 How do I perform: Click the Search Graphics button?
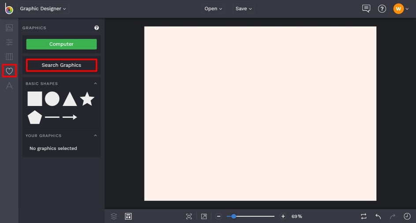pyautogui.click(x=62, y=65)
